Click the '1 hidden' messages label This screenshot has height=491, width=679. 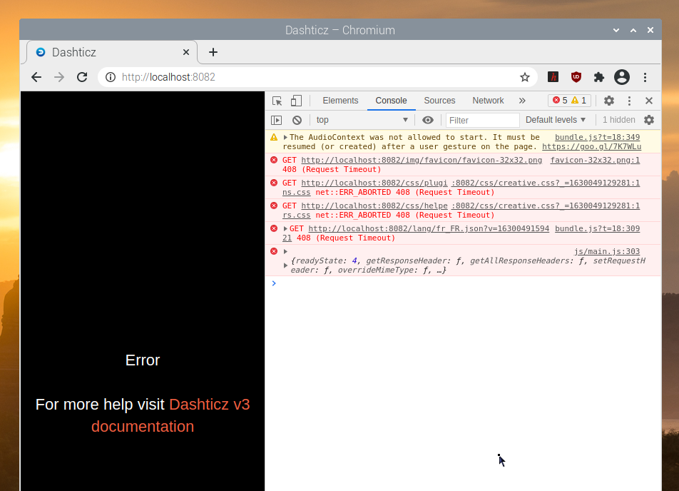pyautogui.click(x=619, y=120)
